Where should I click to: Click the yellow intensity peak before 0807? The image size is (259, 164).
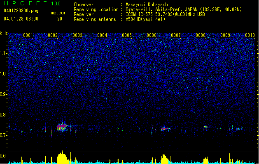(x=165, y=159)
